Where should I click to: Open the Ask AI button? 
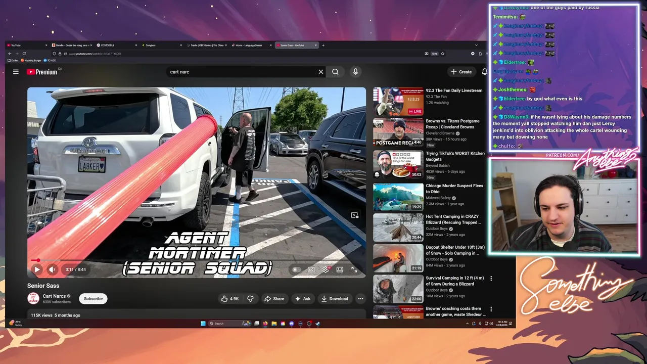[303, 299]
